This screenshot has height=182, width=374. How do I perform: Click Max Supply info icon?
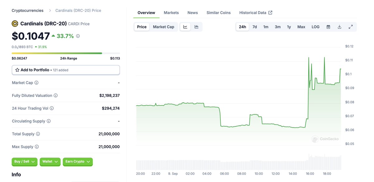click(37, 147)
